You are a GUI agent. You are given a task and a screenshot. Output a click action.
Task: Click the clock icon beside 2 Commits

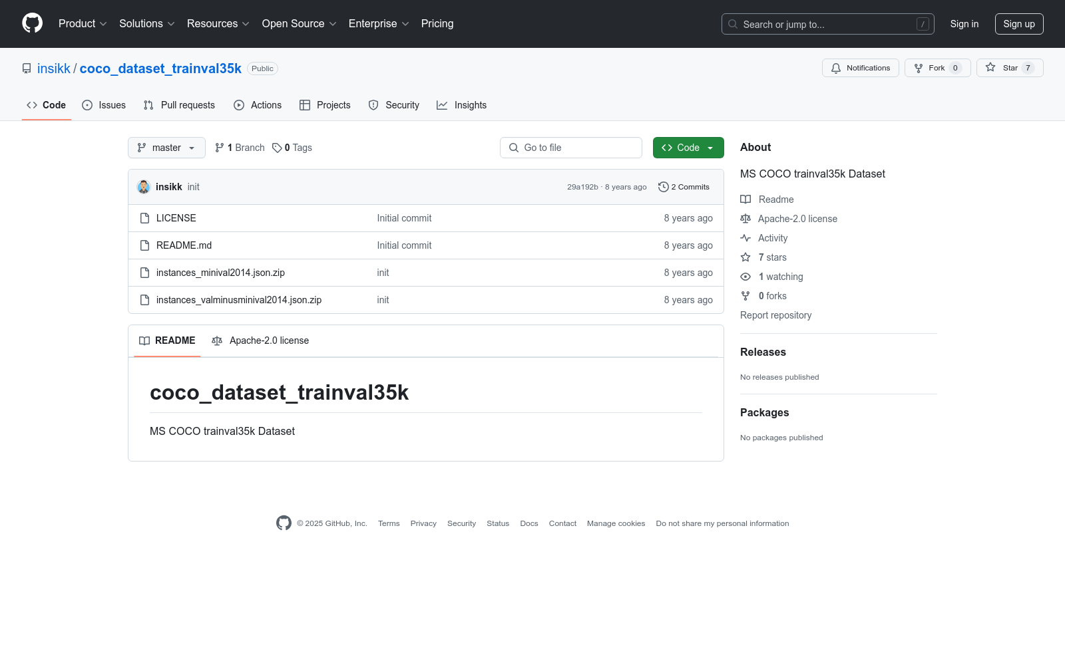pyautogui.click(x=663, y=187)
